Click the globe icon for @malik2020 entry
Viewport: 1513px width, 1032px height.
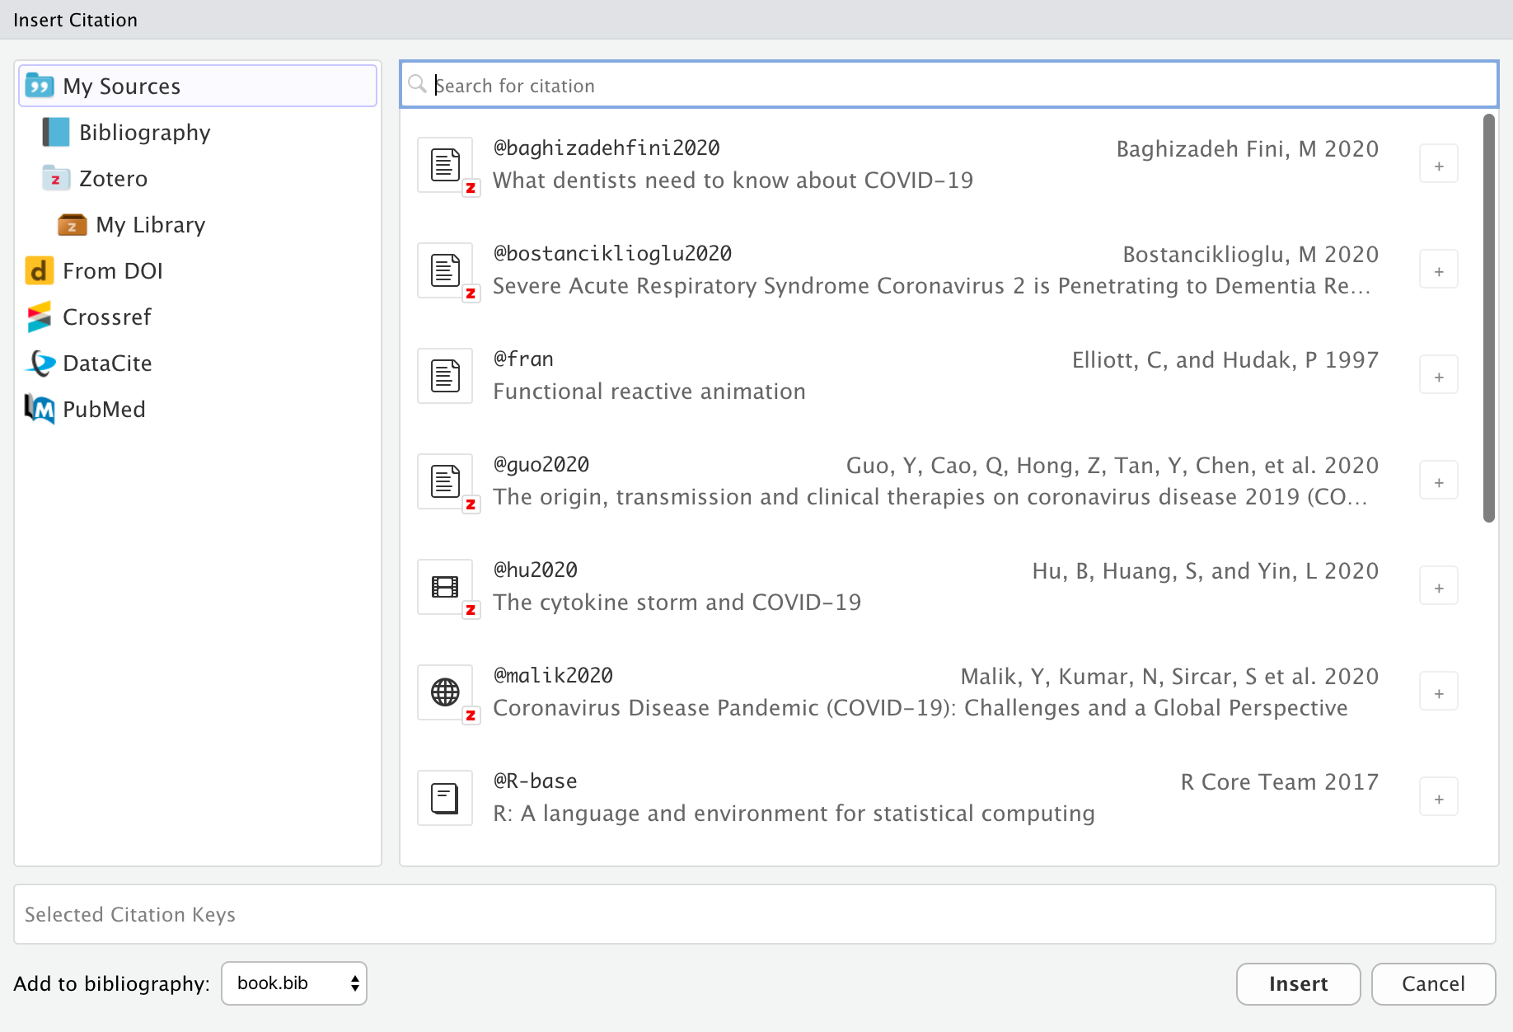(x=445, y=692)
